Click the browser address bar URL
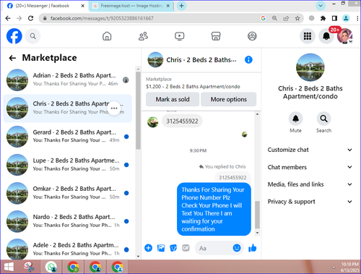Screen dimensions: 361x274 coord(102,18)
